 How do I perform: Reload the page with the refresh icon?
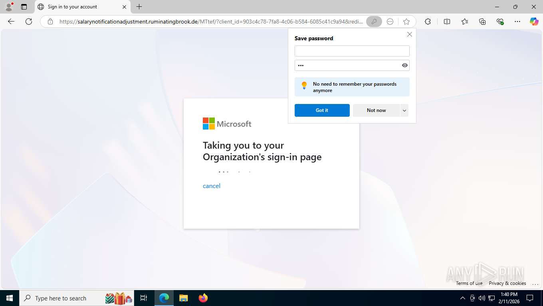pyautogui.click(x=29, y=22)
